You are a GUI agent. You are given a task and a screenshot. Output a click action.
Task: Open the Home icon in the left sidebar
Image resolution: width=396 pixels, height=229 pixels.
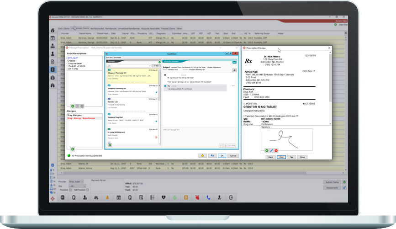(x=53, y=30)
